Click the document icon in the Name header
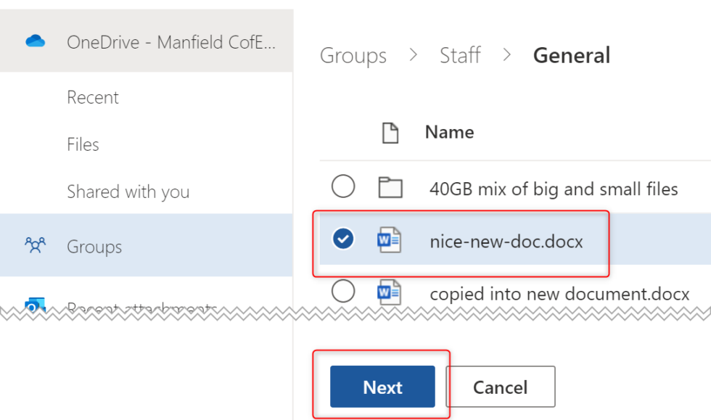Image resolution: width=711 pixels, height=420 pixels. [x=390, y=132]
